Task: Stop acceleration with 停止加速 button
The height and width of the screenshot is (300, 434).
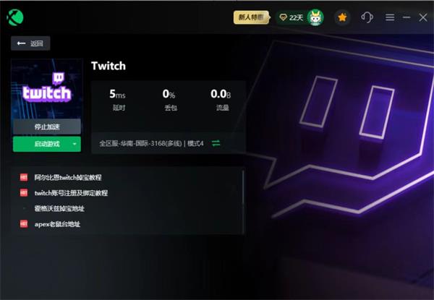Action: click(47, 127)
